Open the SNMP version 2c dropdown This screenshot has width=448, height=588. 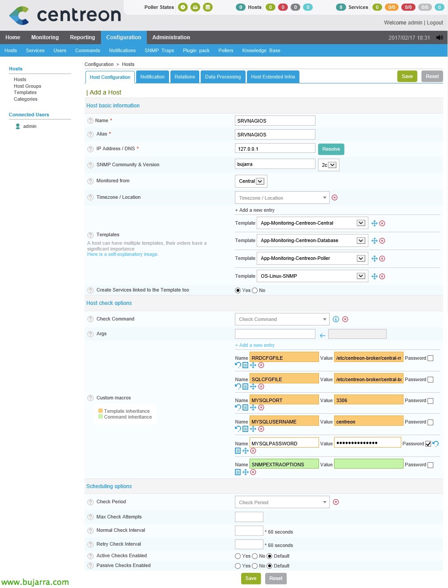329,165
